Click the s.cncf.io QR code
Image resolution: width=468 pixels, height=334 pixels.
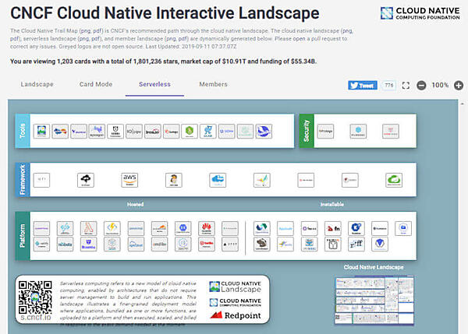[35, 297]
